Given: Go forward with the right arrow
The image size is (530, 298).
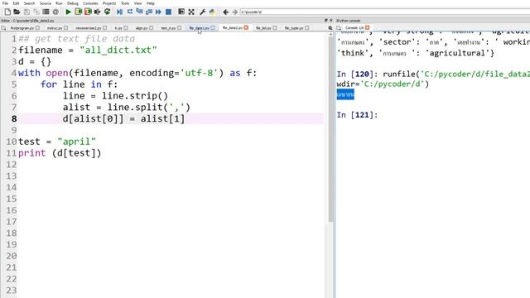Looking at the screenshot, I should point(235,12).
